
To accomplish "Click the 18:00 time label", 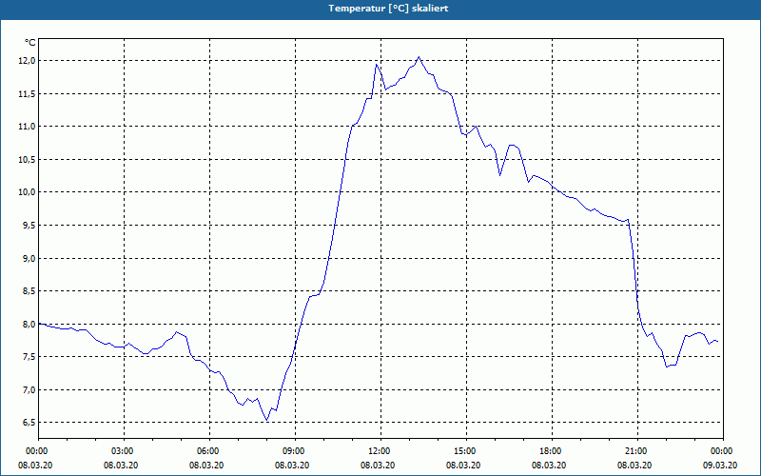I will coord(552,451).
